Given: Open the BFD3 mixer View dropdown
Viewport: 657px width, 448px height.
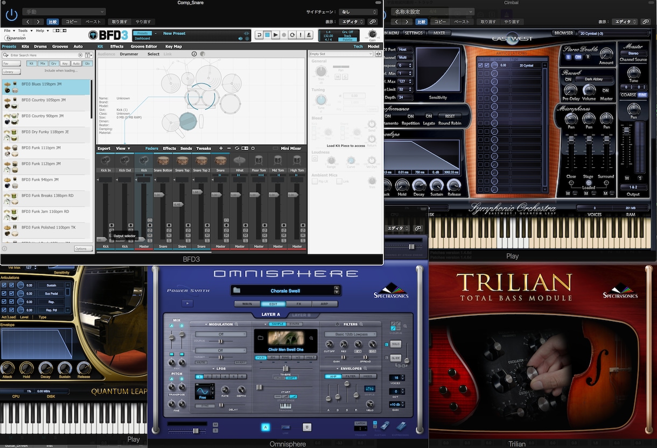Looking at the screenshot, I should pyautogui.click(x=122, y=148).
